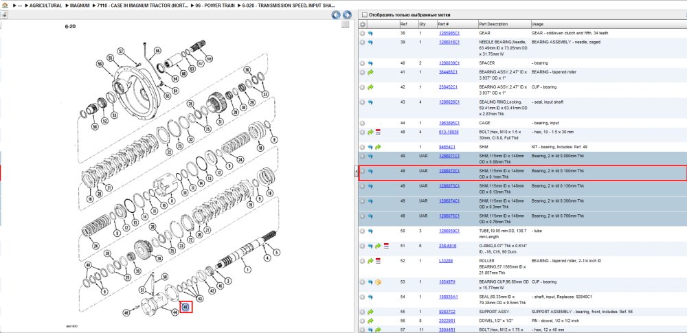The height and width of the screenshot is (333, 687).
Task: Click green arrow icon for part 258452C1
Action: point(370,87)
